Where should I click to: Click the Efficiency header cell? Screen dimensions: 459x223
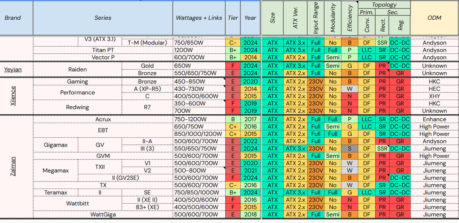[x=350, y=18]
